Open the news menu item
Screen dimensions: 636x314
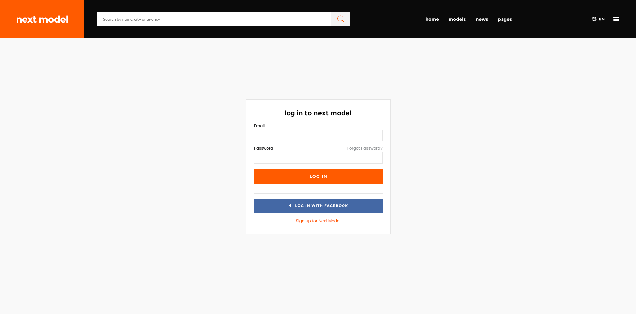pyautogui.click(x=482, y=19)
